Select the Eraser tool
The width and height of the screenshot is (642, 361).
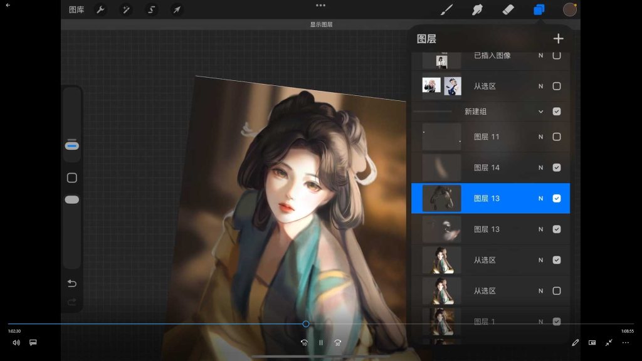(x=508, y=9)
